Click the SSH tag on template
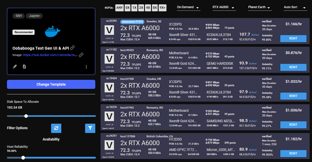The height and width of the screenshot is (162, 312). click(x=19, y=16)
